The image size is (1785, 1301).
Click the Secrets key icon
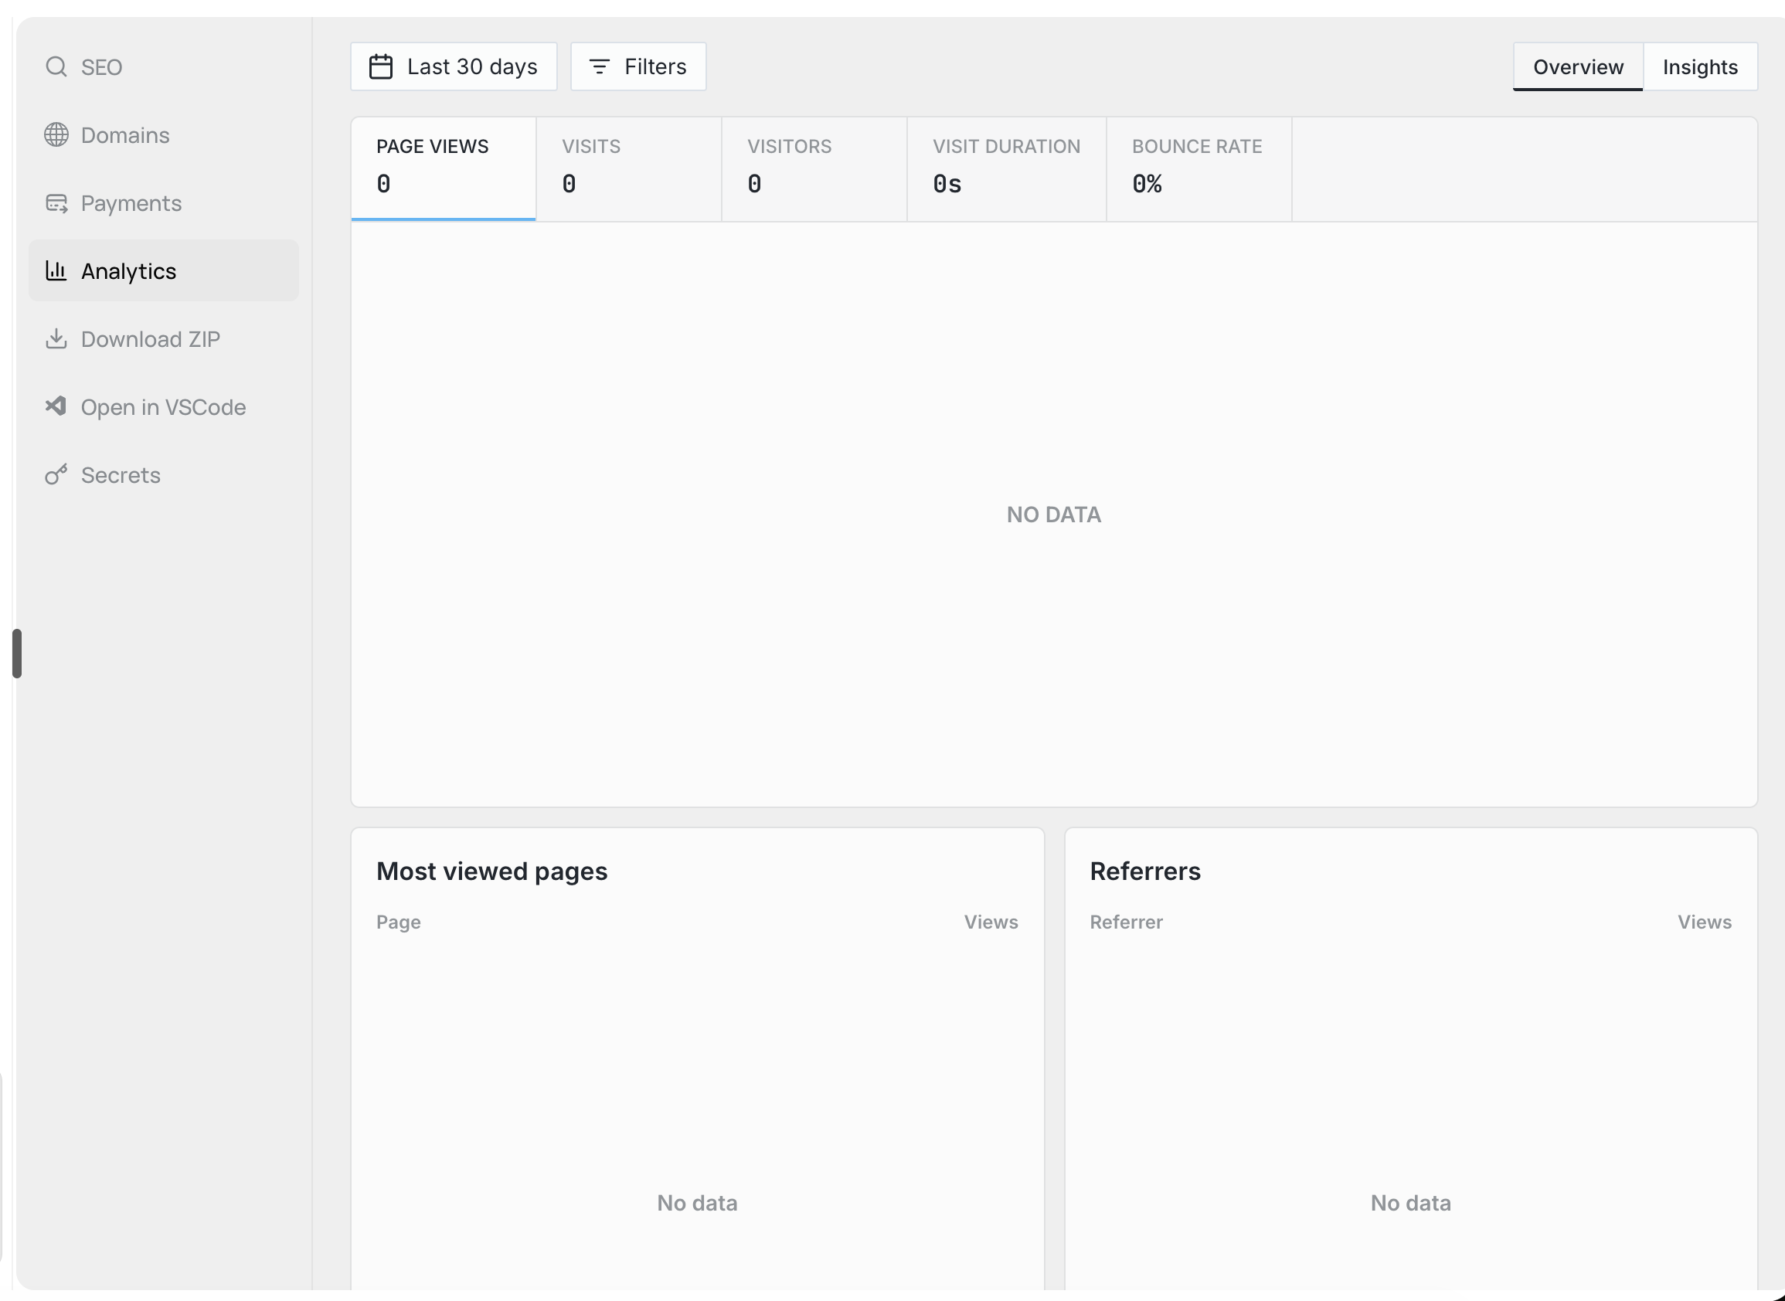pos(56,475)
